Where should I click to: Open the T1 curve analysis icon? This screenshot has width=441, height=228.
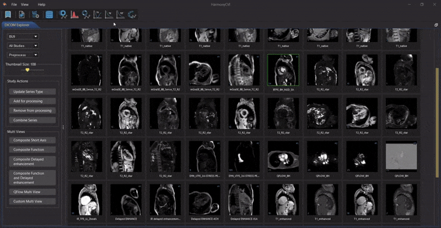98,14
